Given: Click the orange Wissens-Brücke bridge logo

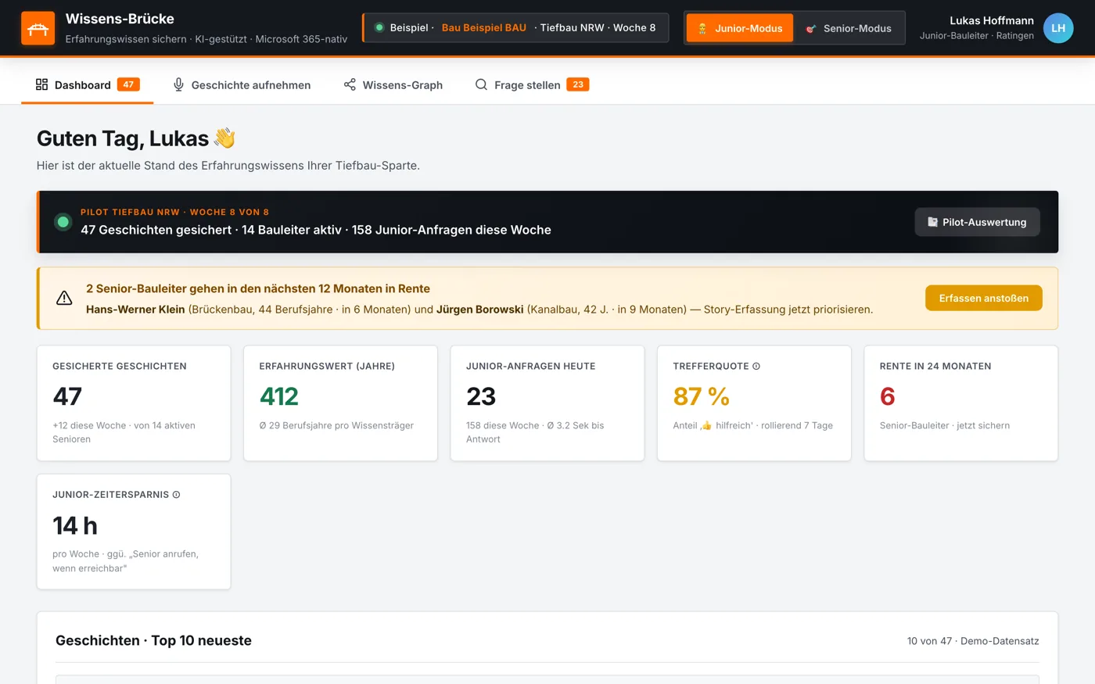Looking at the screenshot, I should click(x=38, y=28).
